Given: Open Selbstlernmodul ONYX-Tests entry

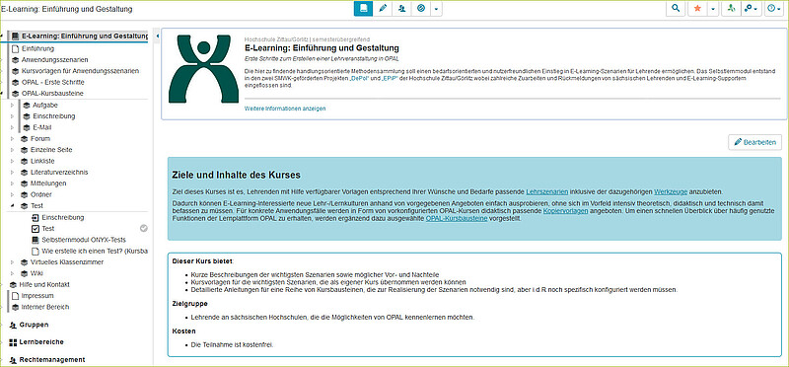Looking at the screenshot, I should tap(84, 240).
